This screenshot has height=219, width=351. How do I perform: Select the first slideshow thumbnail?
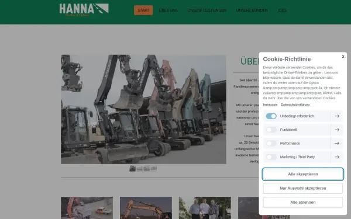133,169
